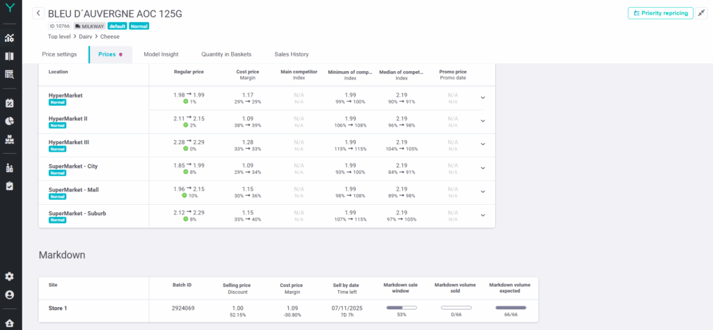Click the Priority repricing button
Viewport: 713px width, 330px height.
(659, 13)
